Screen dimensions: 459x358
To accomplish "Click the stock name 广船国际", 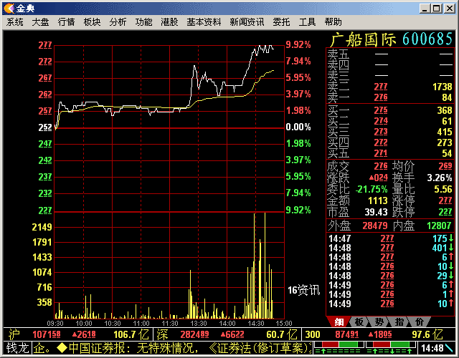I will 363,39.
